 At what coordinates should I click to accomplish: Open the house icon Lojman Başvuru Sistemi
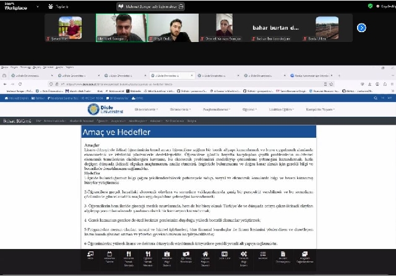click(205, 254)
